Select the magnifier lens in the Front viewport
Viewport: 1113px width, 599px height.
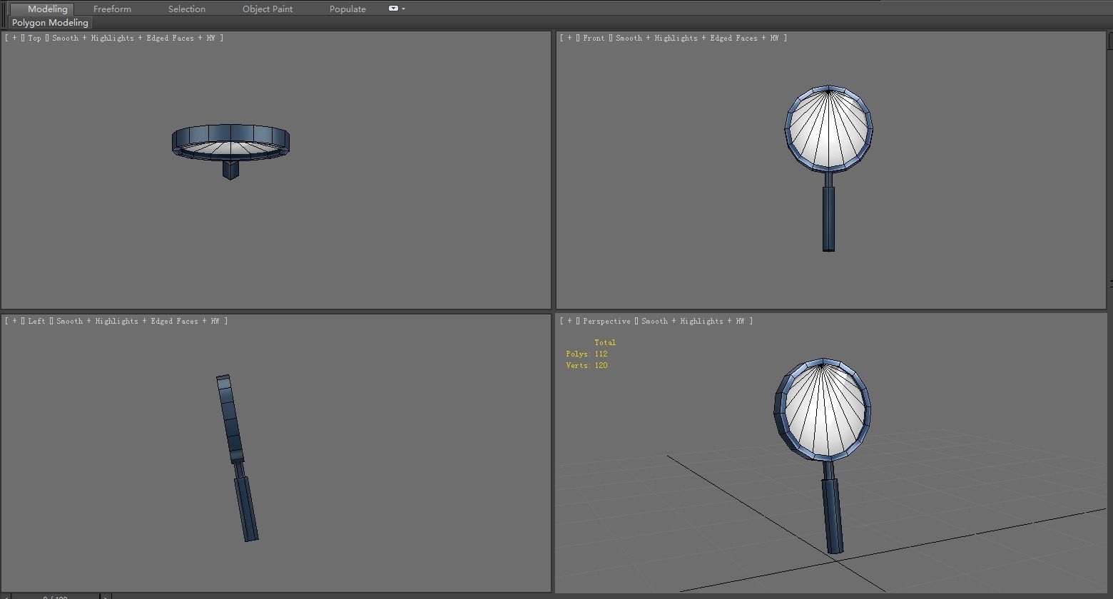point(828,130)
